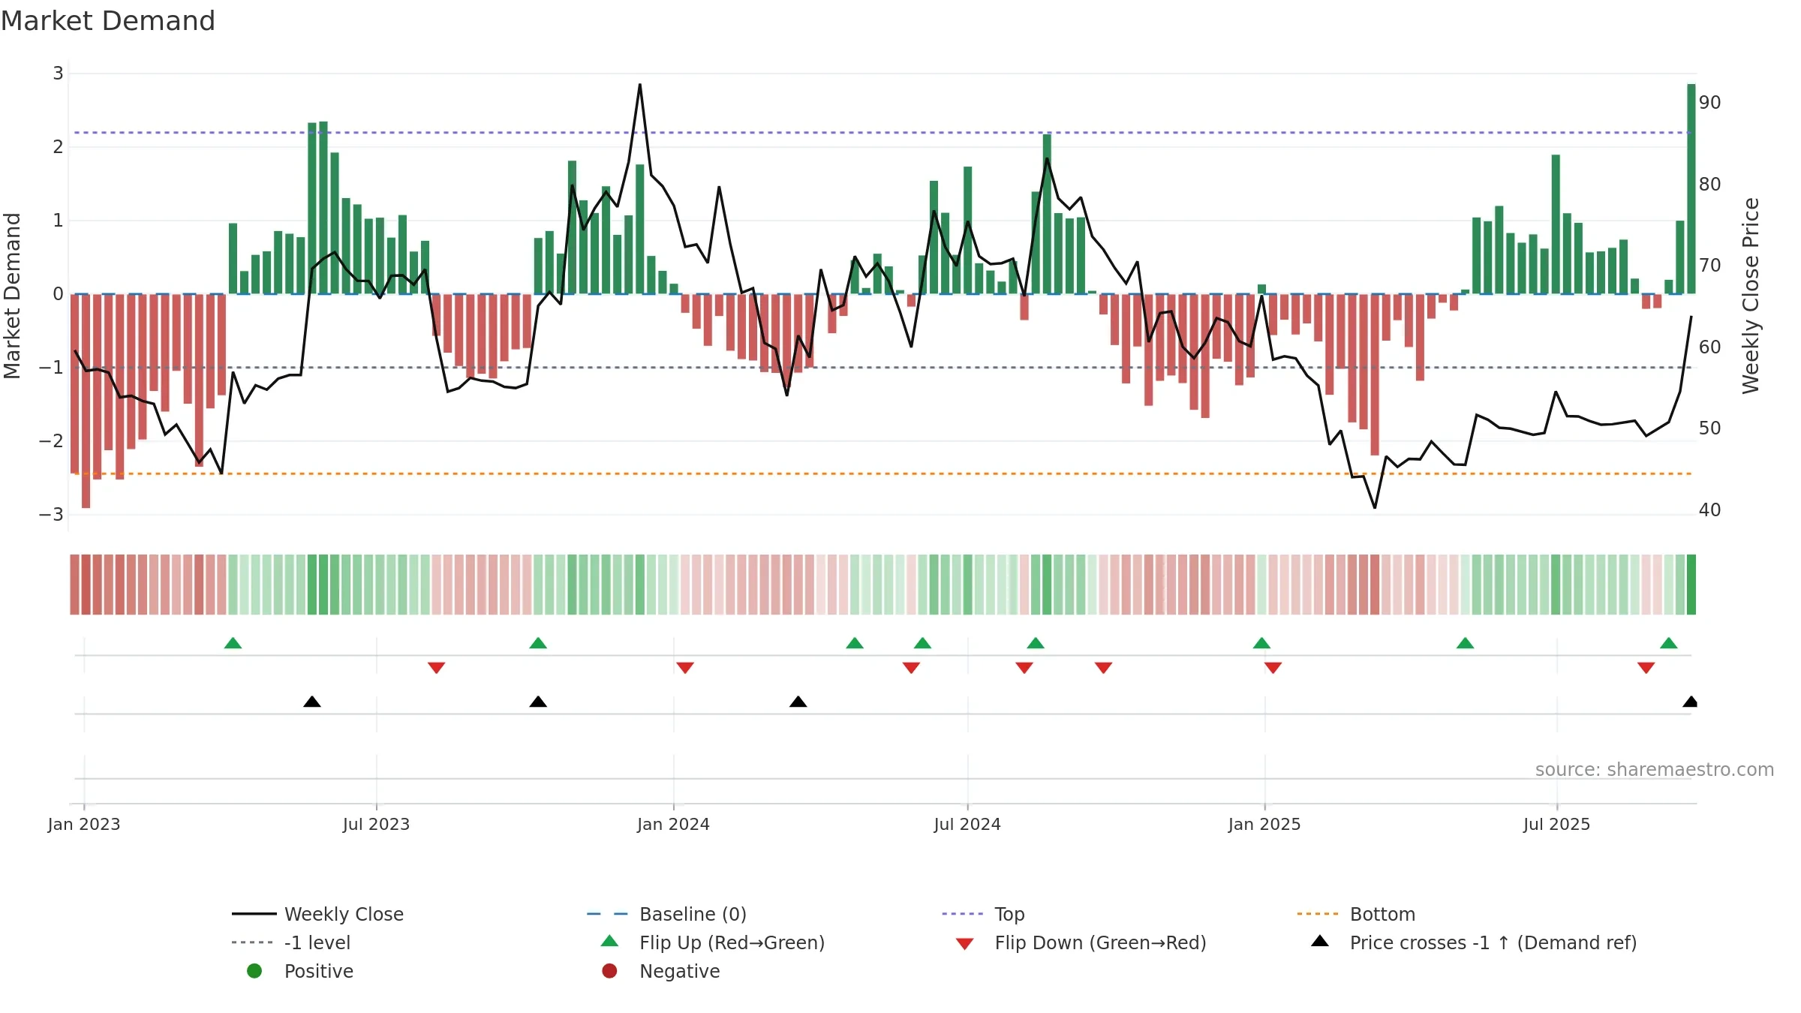
Task: Click the Top dotted purple legend icon
Action: pos(962,914)
